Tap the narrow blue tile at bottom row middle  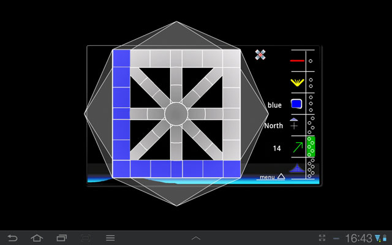coord(176,169)
